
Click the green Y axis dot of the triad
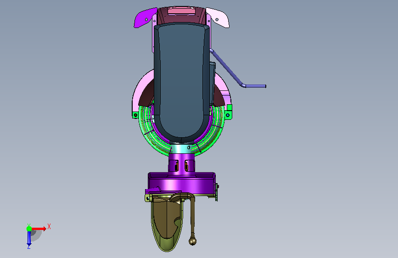coord(29,229)
